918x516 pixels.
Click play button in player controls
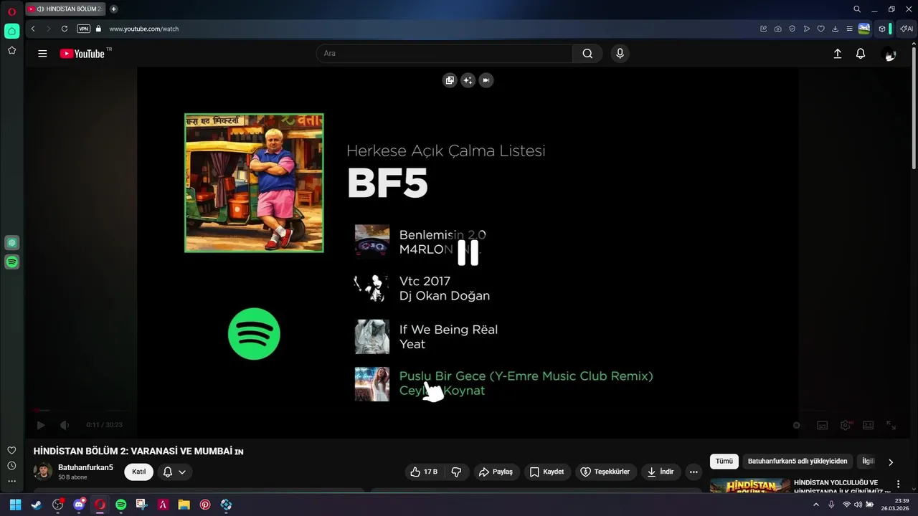coord(41,425)
